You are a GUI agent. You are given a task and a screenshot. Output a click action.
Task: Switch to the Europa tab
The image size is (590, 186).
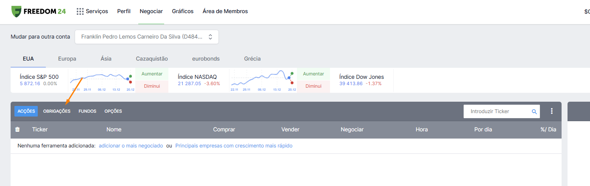[67, 59]
